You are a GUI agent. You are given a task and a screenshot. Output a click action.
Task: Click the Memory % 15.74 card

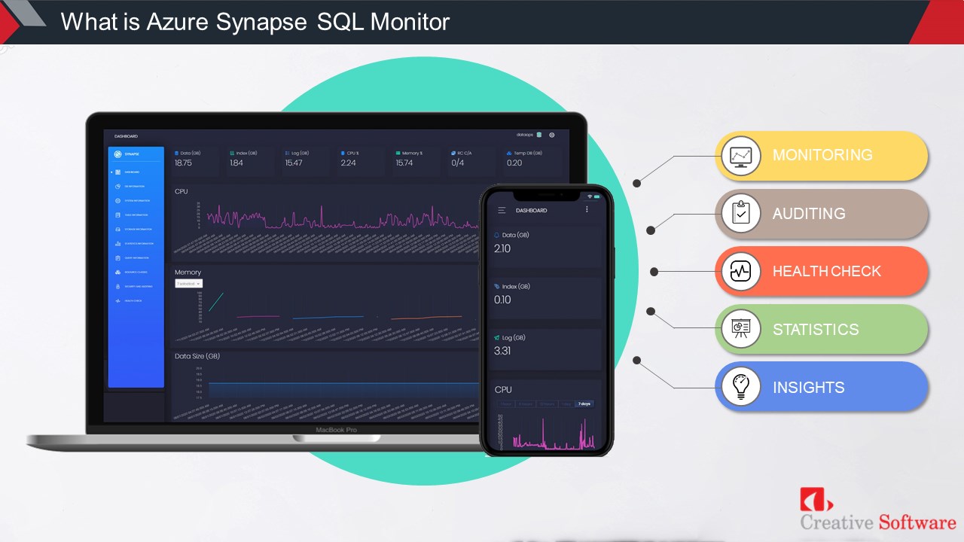click(x=415, y=160)
